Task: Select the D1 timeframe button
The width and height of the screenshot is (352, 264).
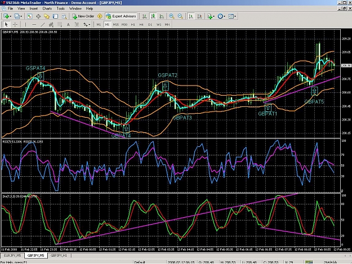Action: coord(150,24)
